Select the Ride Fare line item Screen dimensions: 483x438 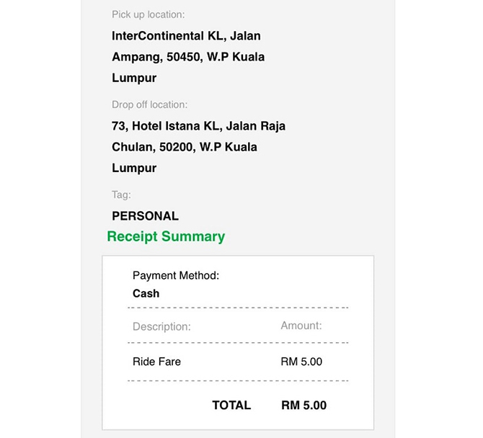156,362
